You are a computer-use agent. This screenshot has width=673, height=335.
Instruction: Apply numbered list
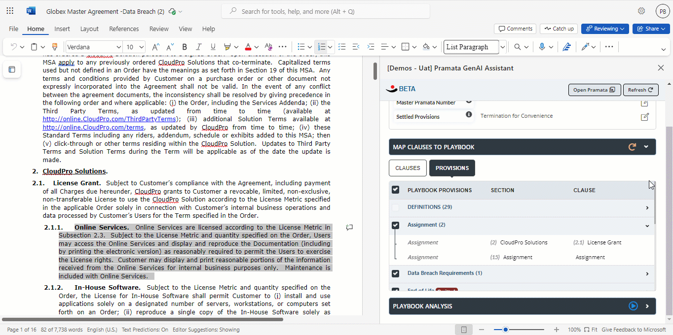322,47
